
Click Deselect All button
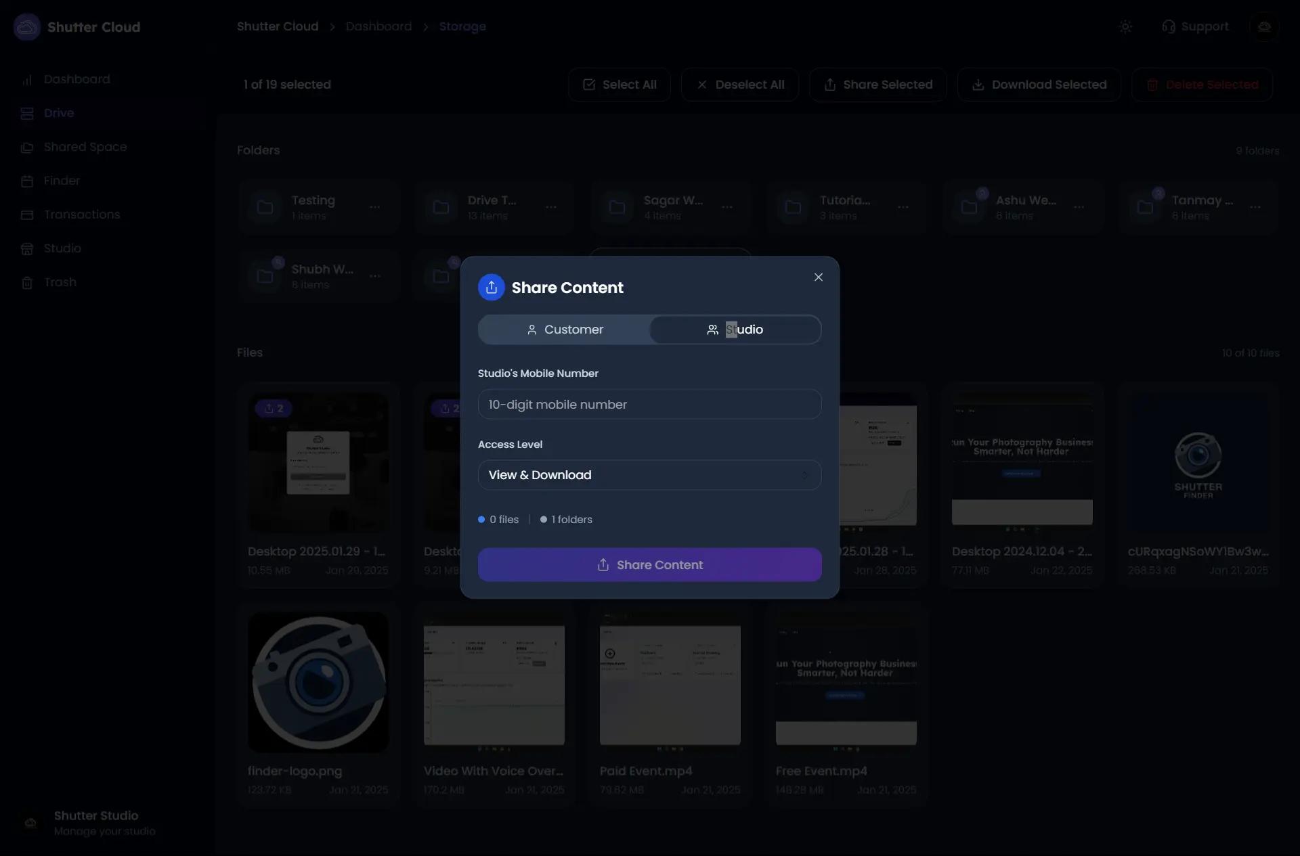click(x=739, y=85)
